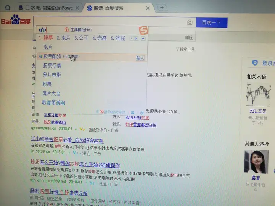
Task: Open result 半小时学会股票必看_成为投资高手
Action: (x=67, y=140)
